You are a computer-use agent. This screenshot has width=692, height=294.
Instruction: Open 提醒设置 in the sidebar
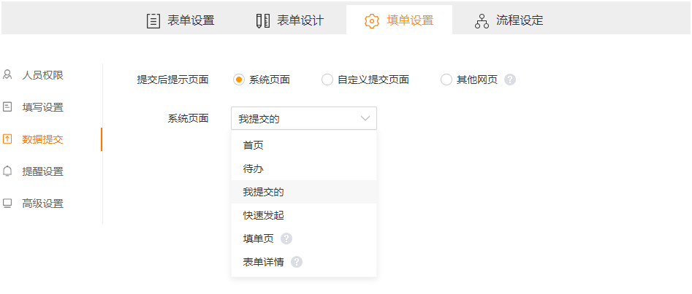pos(43,171)
